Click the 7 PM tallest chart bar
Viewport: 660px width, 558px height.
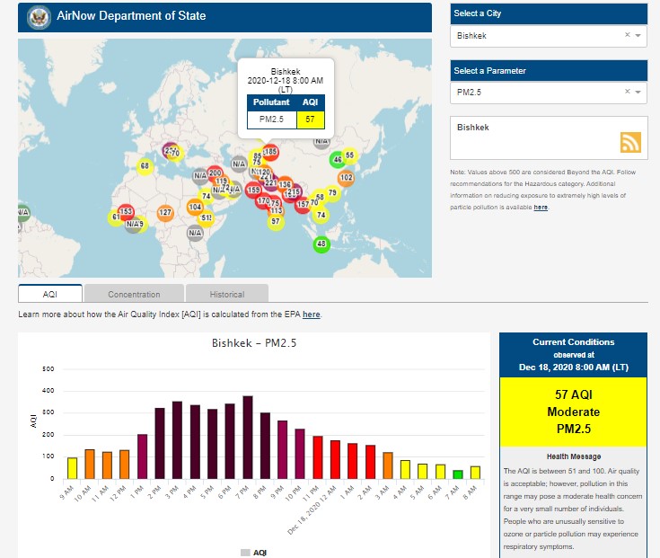tap(248, 437)
